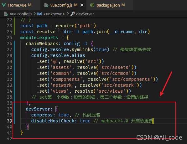Click the <unknown> breadcrumb segment
The height and width of the screenshot is (144, 187).
coord(54,14)
